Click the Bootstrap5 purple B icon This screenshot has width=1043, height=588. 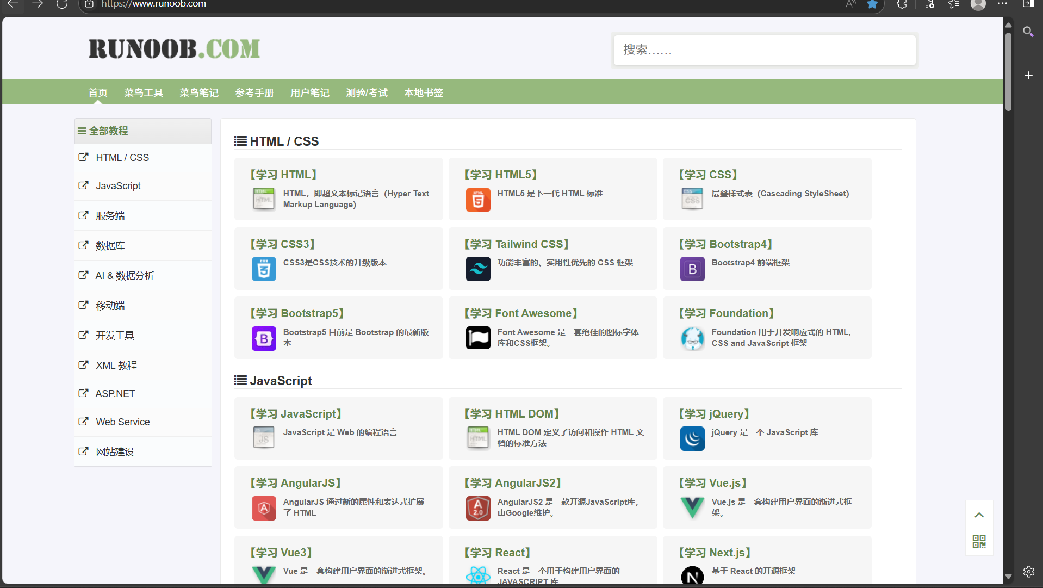(x=264, y=338)
